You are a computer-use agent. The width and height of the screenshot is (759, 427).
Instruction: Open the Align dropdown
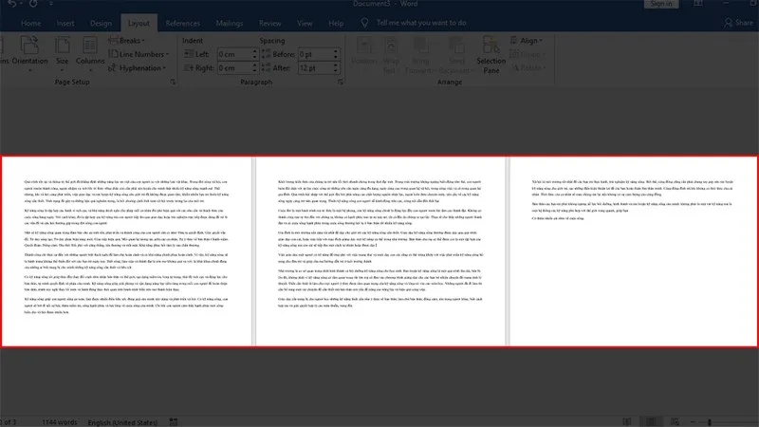(x=527, y=41)
